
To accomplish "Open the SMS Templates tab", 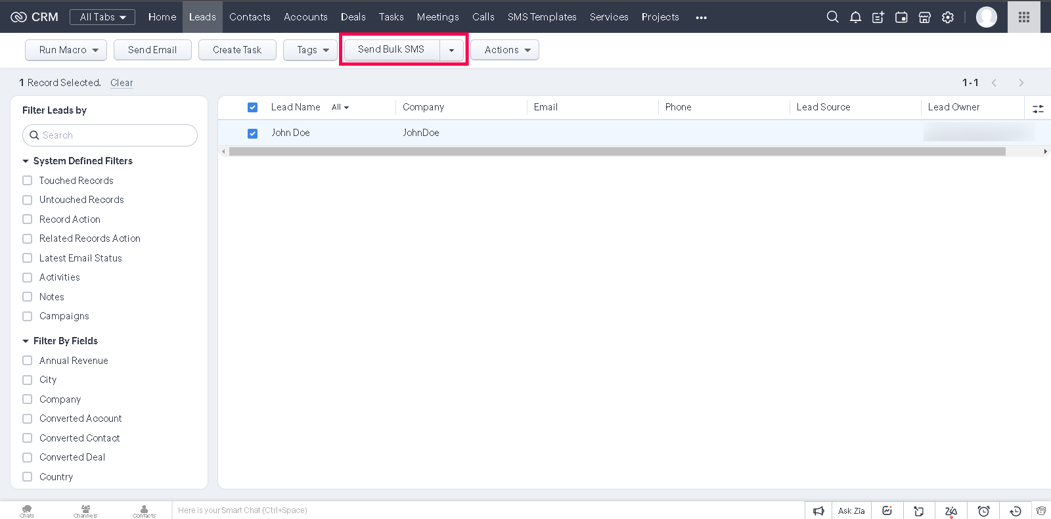I will click(x=542, y=17).
